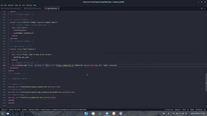Viewport: 207px width, 116px height.
Task: Open the OBS Studio dock icon
Action: click(x=121, y=113)
